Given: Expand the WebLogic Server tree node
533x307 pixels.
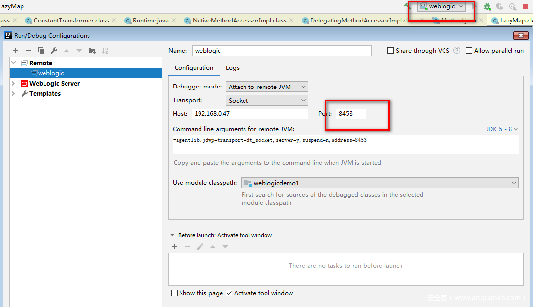Looking at the screenshot, I should click(x=13, y=84).
